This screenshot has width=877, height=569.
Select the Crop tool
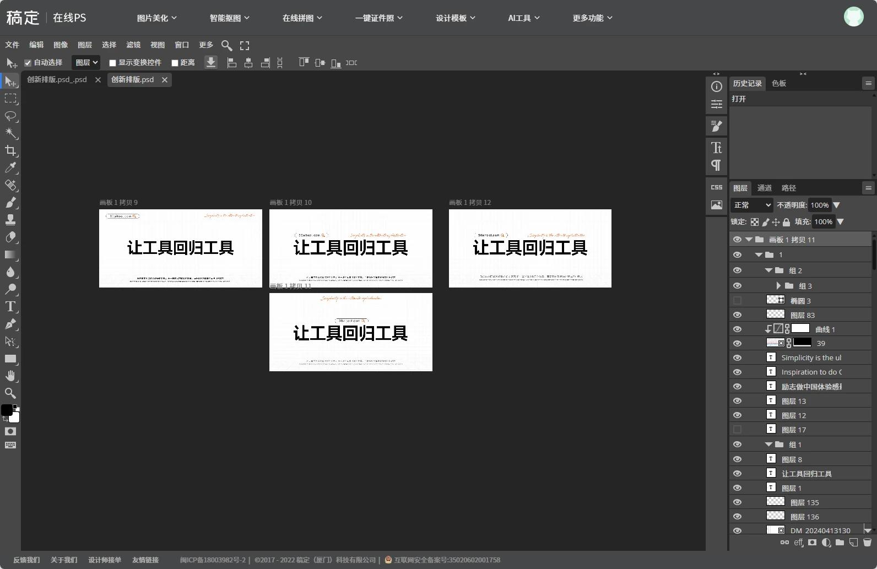coord(10,150)
